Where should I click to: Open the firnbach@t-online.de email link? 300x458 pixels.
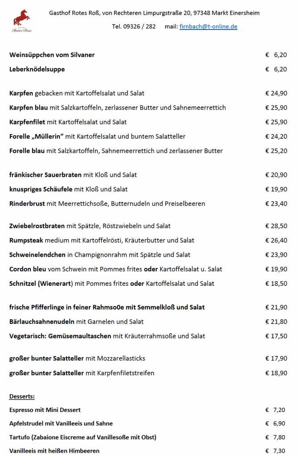[208, 26]
